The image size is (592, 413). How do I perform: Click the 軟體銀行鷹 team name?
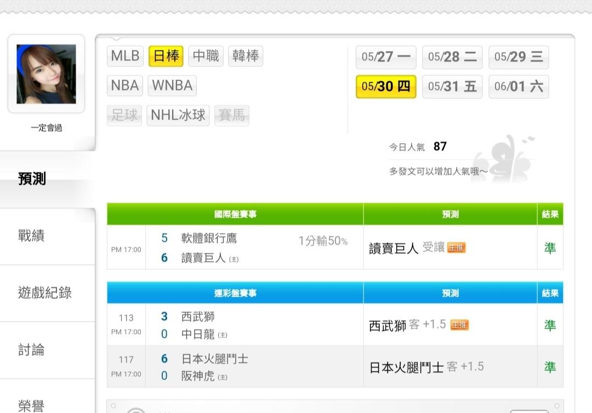tap(209, 238)
